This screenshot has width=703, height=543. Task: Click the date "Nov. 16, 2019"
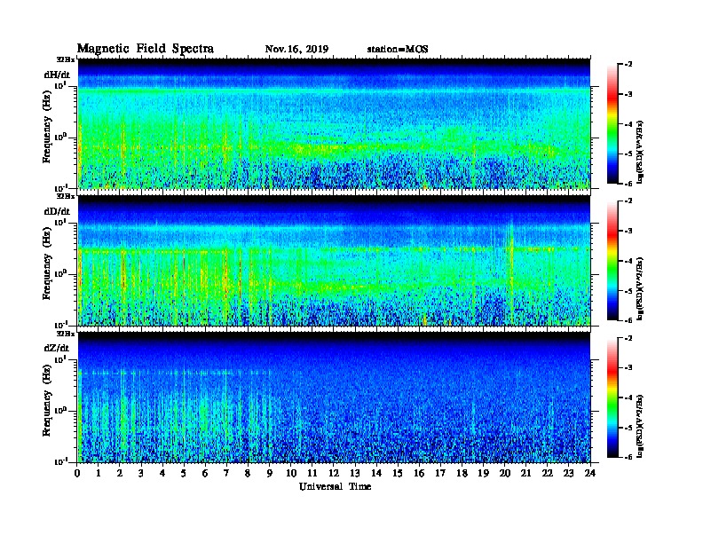click(x=296, y=50)
